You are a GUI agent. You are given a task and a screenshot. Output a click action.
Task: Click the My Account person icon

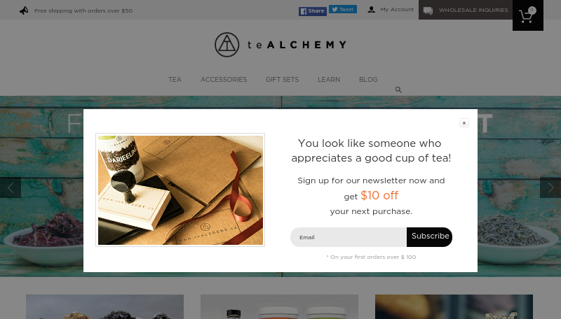point(372,10)
